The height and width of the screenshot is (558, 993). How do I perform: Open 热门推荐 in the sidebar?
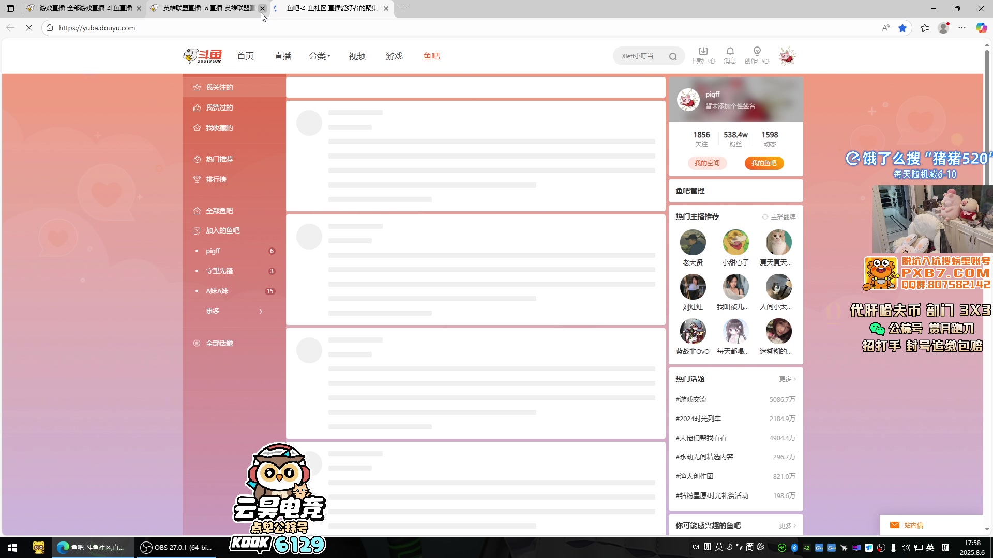pos(219,159)
